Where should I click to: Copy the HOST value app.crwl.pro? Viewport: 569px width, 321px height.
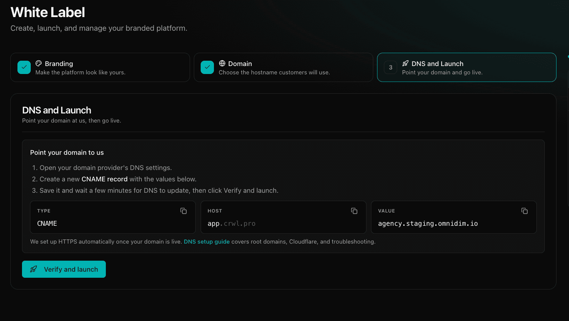354,211
